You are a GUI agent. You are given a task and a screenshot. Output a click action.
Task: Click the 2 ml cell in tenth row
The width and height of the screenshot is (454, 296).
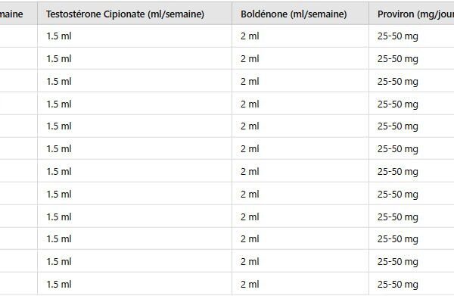[300, 238]
